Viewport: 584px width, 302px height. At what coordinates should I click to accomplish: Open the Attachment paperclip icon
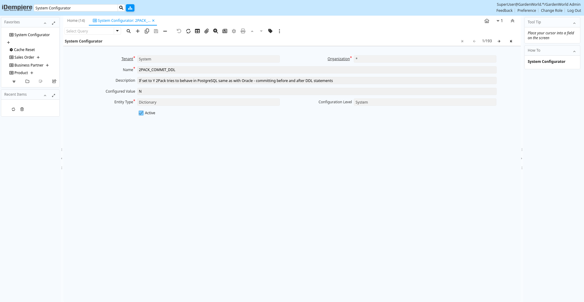tap(207, 31)
